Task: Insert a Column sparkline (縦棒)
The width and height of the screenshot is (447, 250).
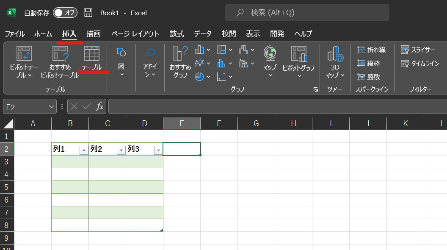Action: [368, 64]
